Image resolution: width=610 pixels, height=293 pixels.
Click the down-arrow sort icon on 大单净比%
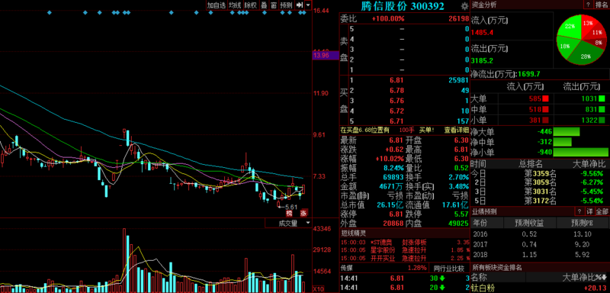tap(605, 278)
